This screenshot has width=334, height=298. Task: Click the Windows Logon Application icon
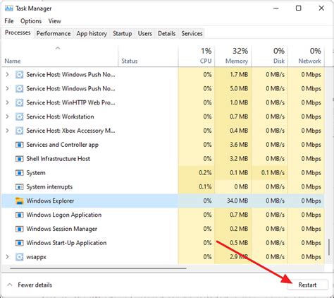[19, 215]
